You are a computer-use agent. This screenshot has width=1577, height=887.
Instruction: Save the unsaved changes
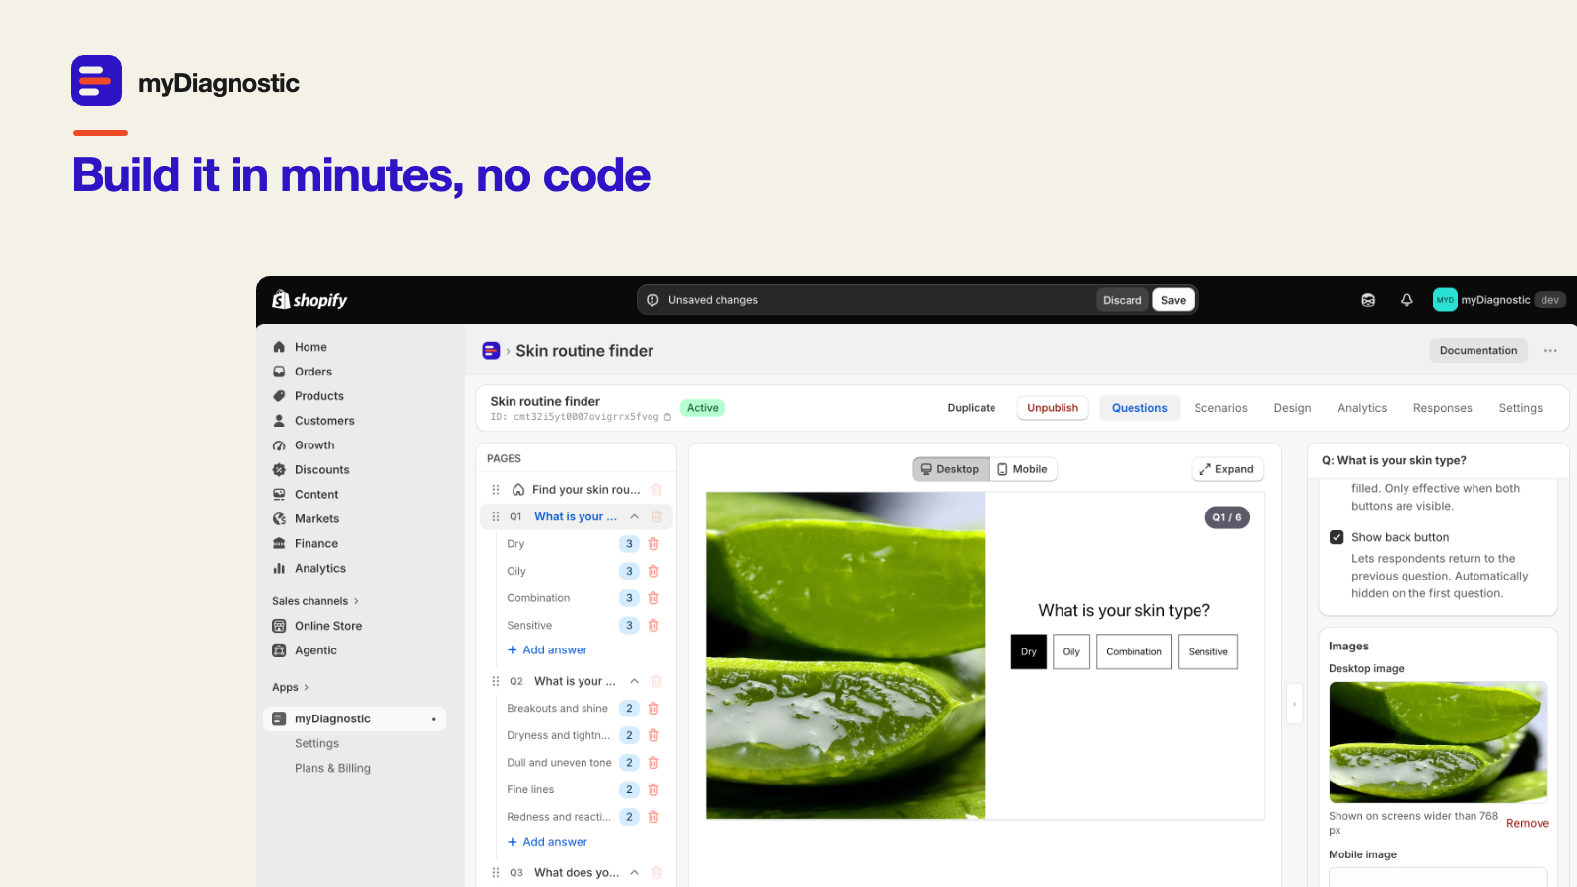(1173, 300)
